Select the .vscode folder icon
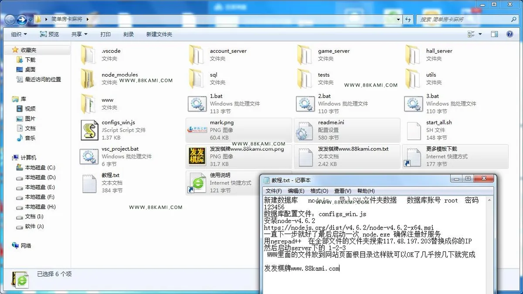 [x=88, y=54]
